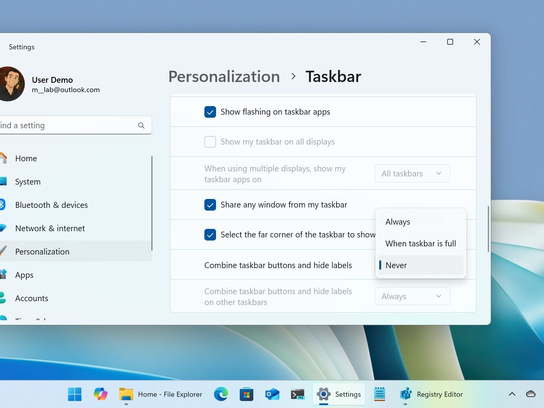Open Microsoft Store taskbar icon

pos(246,394)
